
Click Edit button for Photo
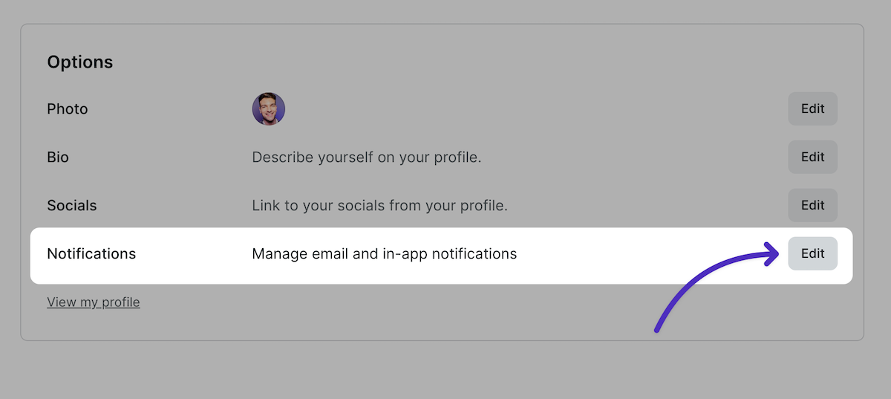pos(812,108)
